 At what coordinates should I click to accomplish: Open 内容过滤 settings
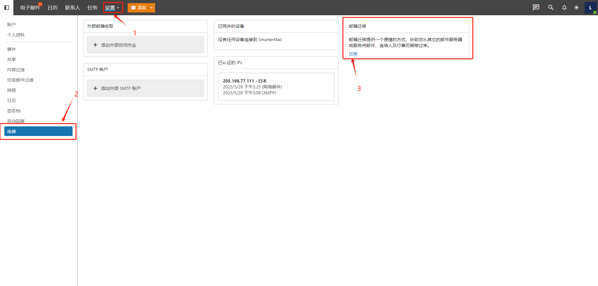16,70
